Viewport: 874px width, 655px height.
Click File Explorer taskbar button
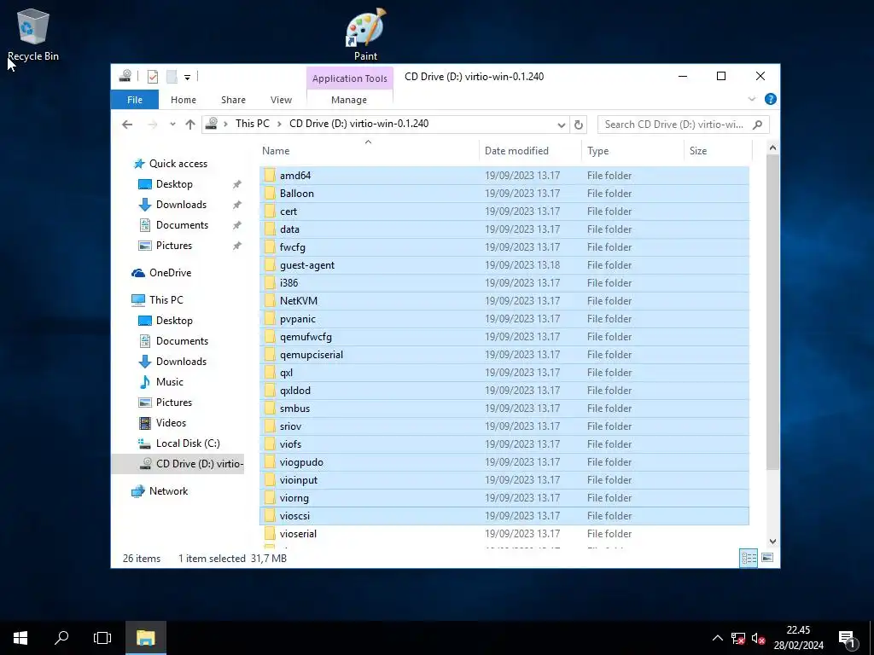(x=145, y=638)
